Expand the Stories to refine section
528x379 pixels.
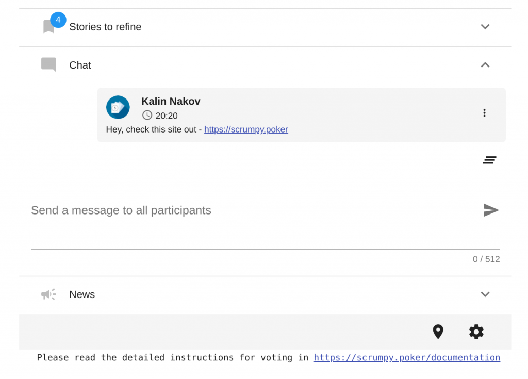pyautogui.click(x=485, y=27)
